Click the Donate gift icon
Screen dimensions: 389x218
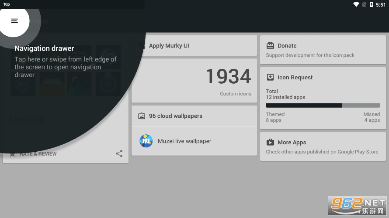click(270, 45)
